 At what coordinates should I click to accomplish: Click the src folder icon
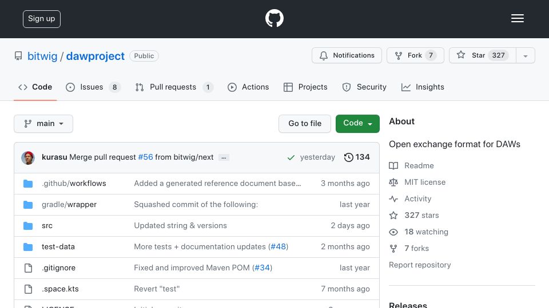tap(28, 226)
